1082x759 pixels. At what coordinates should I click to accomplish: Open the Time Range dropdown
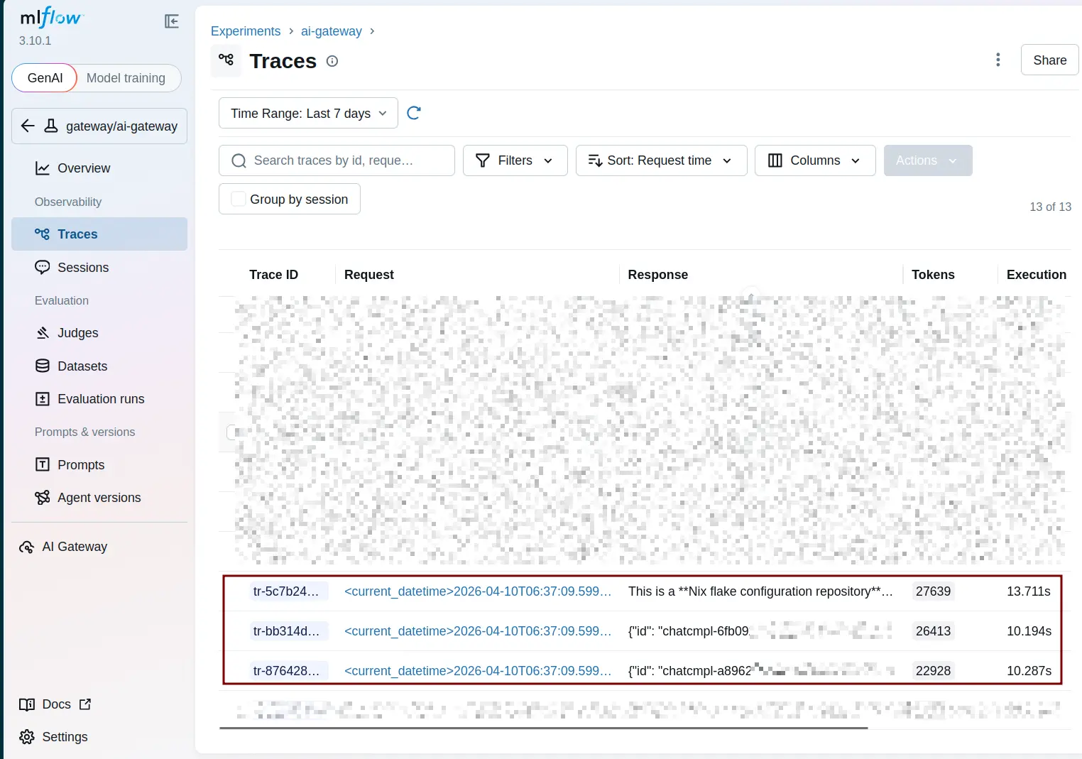click(x=307, y=113)
